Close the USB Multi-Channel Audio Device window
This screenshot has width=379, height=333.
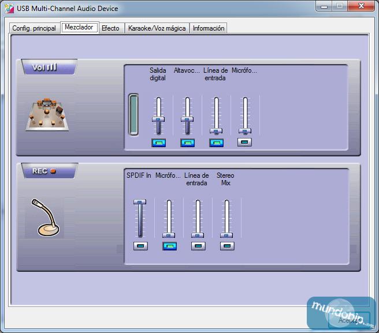[x=361, y=6]
